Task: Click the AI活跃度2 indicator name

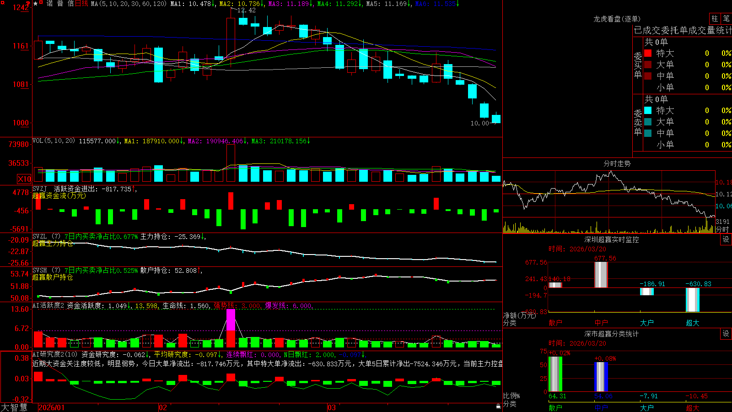Action: pyautogui.click(x=48, y=305)
